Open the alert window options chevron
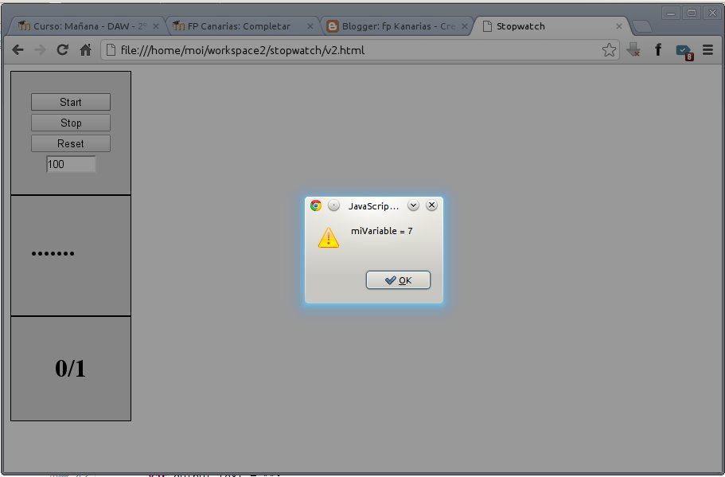 (413, 205)
